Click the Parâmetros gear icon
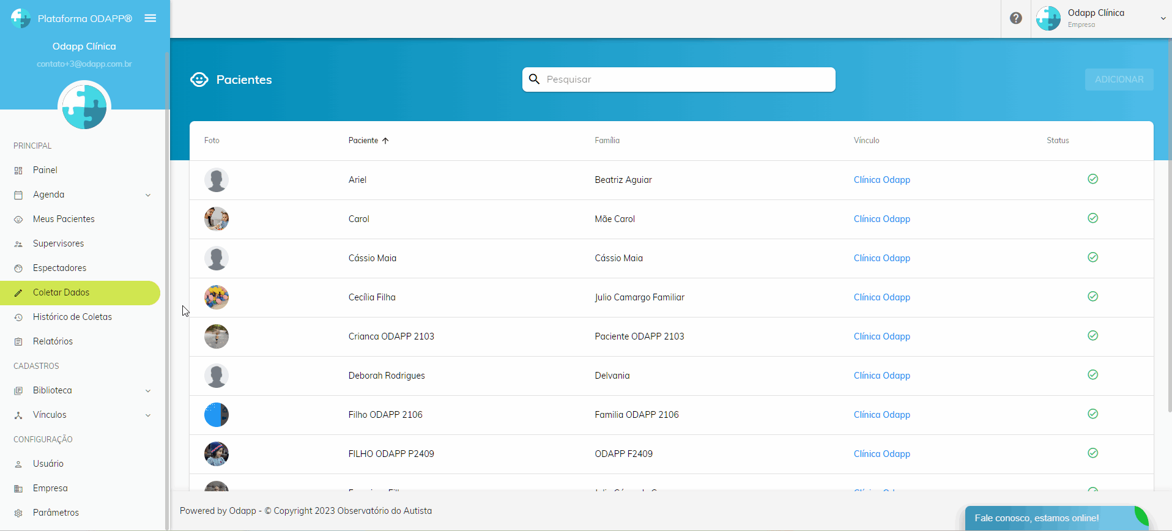1172x531 pixels. pyautogui.click(x=18, y=513)
